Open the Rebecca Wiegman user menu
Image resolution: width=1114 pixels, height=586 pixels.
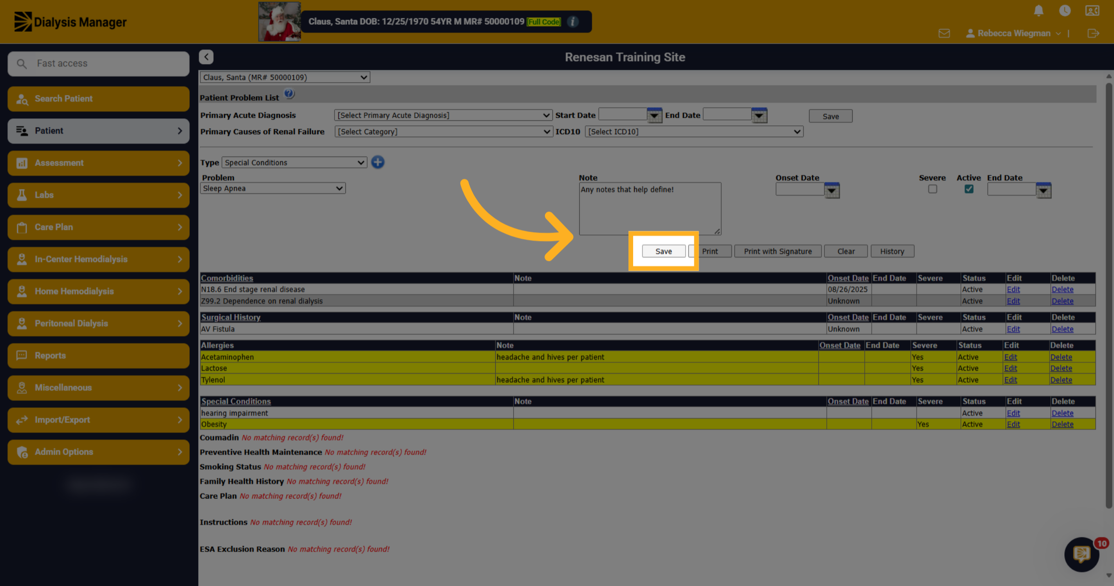click(1014, 33)
